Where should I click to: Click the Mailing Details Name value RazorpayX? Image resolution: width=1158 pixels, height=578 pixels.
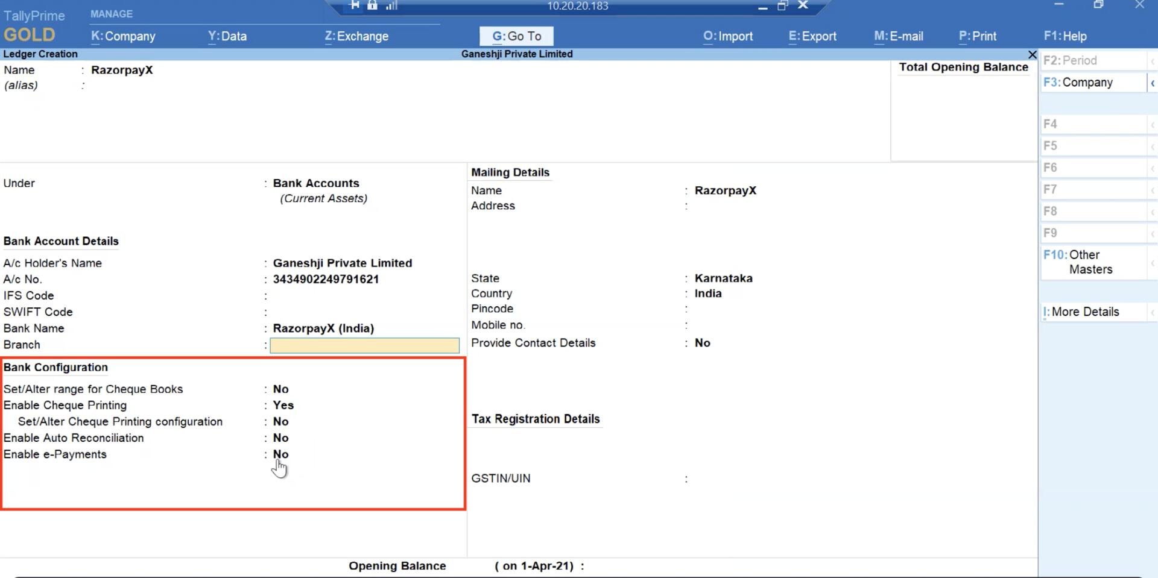tap(725, 190)
